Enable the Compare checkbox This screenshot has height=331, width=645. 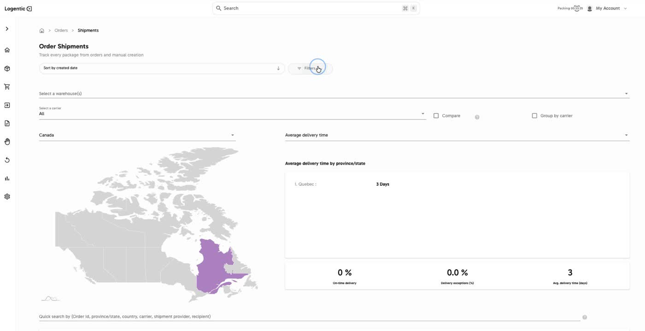point(436,116)
